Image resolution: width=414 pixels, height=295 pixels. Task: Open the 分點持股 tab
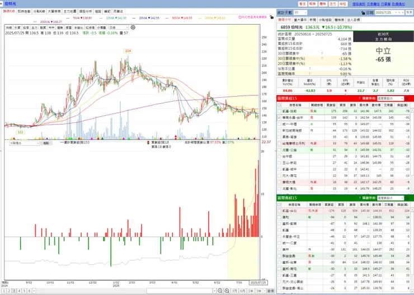(x=325, y=20)
